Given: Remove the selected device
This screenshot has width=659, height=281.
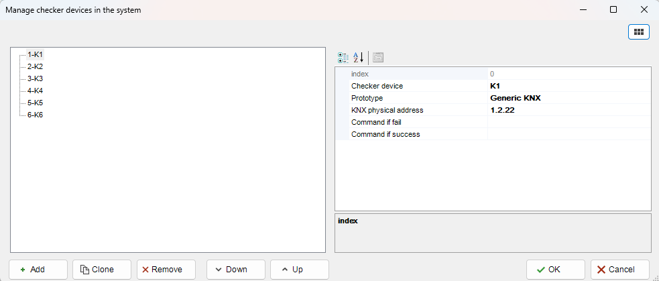Looking at the screenshot, I should point(166,270).
